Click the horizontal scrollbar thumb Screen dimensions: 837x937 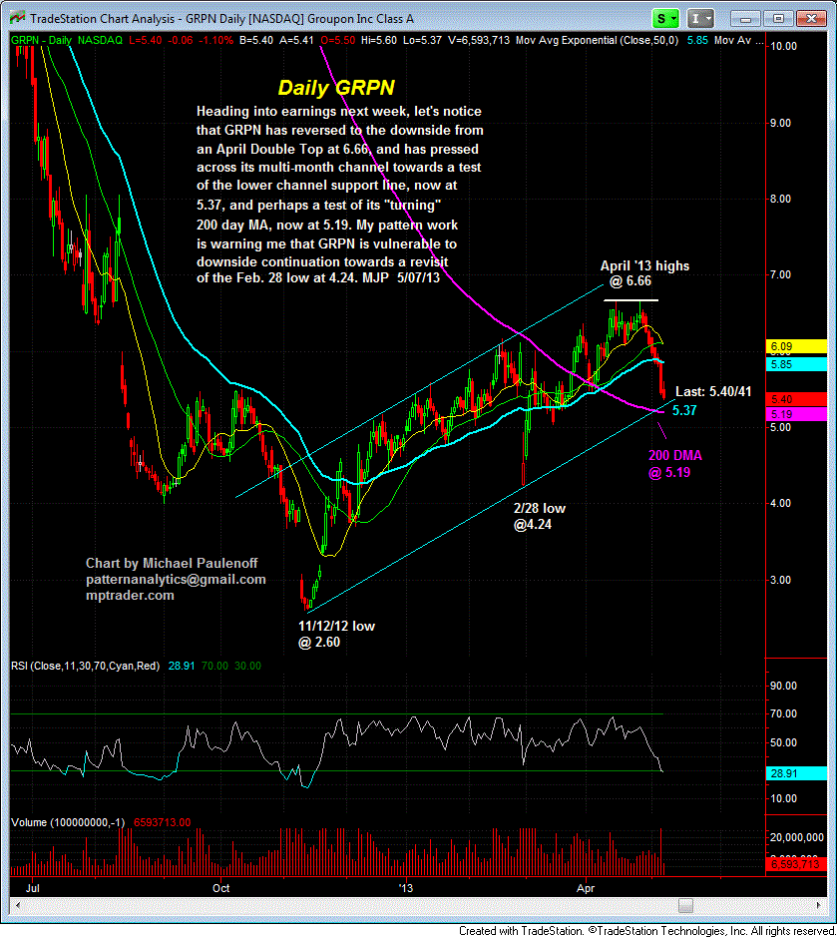tap(685, 905)
